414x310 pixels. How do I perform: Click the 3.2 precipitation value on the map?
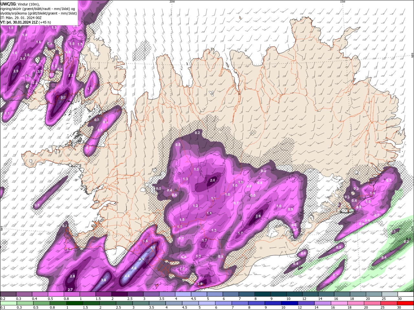coord(63,97)
